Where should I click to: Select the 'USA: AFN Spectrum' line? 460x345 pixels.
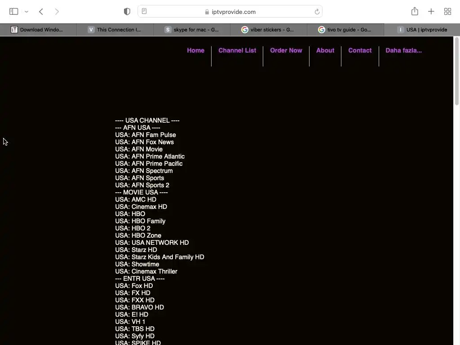pyautogui.click(x=144, y=171)
